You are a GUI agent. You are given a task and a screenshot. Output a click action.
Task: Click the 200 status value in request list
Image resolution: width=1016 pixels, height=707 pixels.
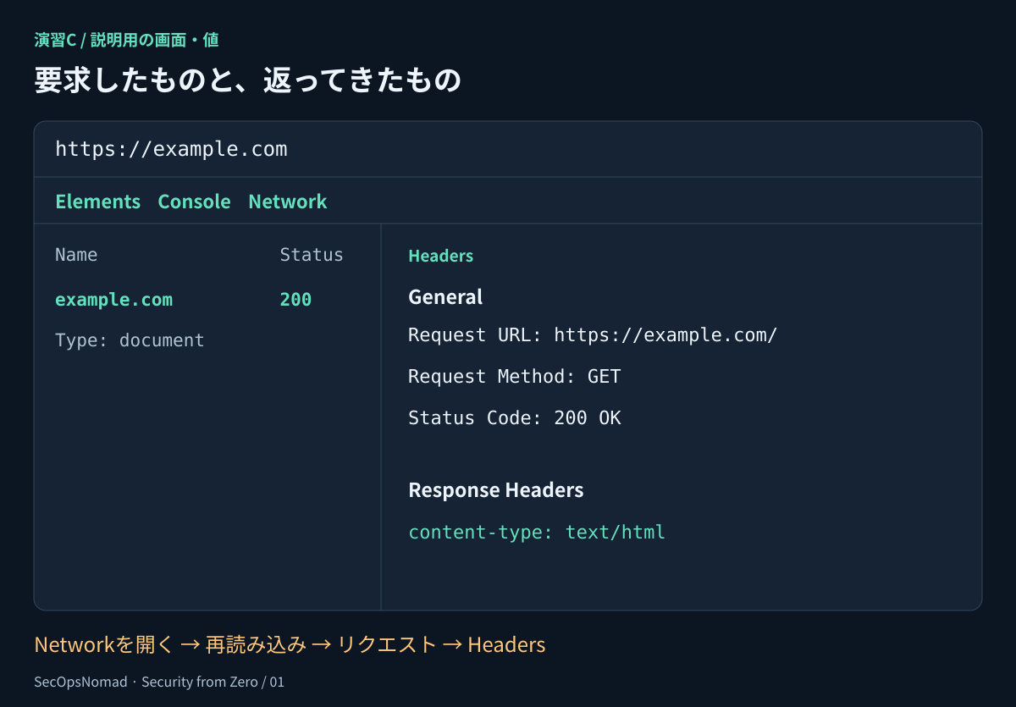point(295,300)
